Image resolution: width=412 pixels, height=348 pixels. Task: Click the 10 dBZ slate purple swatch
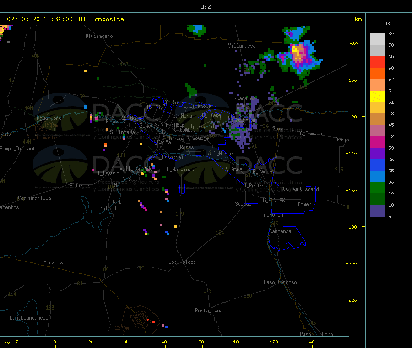coord(377,211)
